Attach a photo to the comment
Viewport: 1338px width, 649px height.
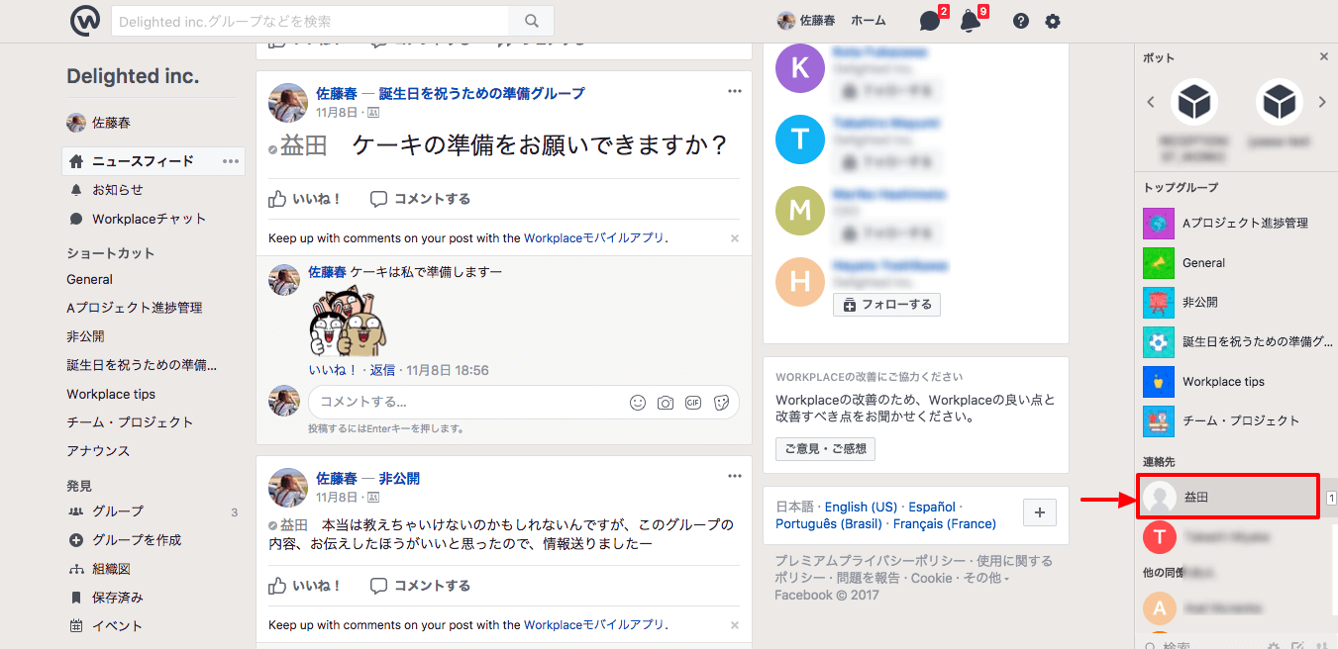point(665,402)
